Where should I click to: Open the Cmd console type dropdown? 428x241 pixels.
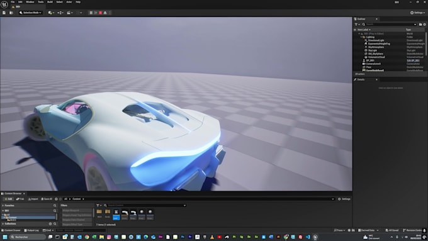[x=48, y=230]
